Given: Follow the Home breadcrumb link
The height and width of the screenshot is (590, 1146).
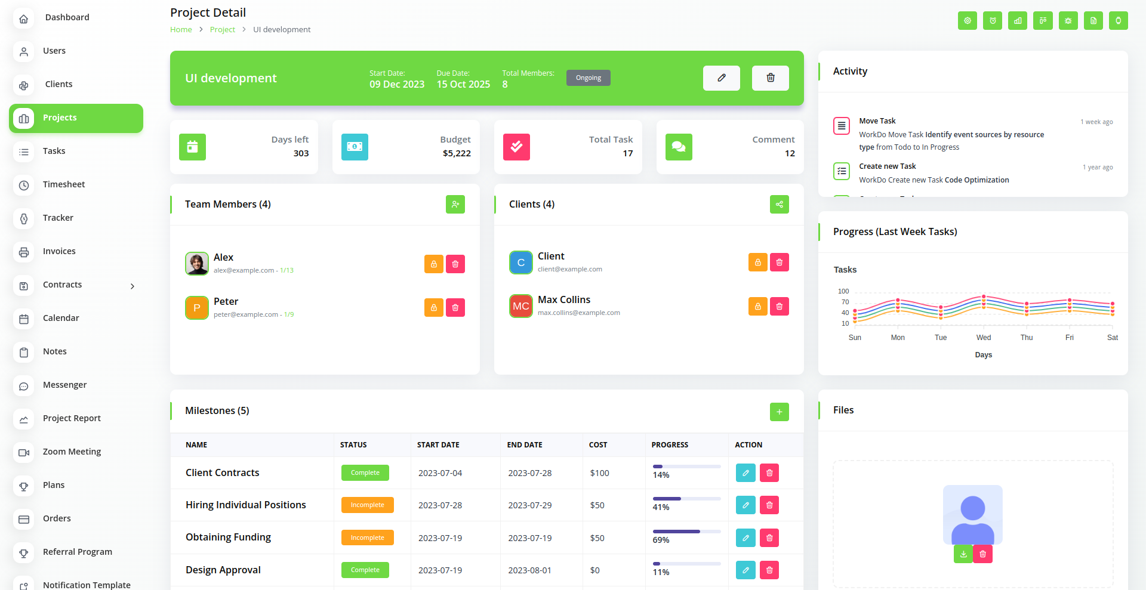Looking at the screenshot, I should 181,30.
